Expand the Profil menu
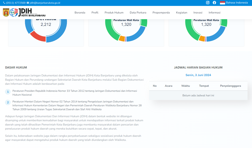The width and height of the screenshot is (252, 148). pos(95,13)
